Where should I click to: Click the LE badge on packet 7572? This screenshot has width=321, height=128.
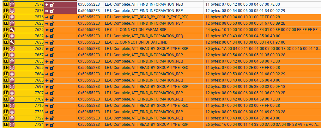pos(5,4)
